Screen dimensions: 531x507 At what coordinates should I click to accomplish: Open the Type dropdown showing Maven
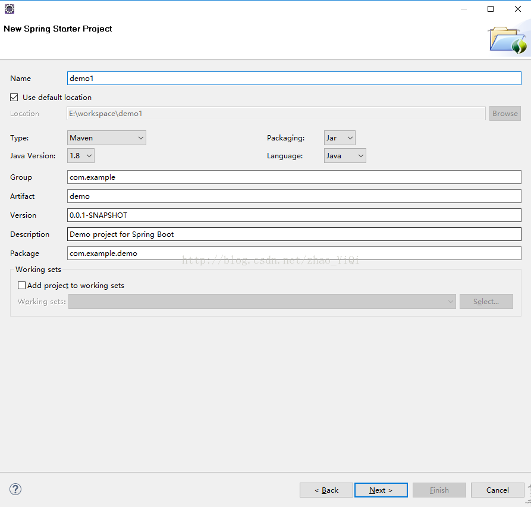[x=106, y=138]
